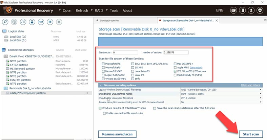Enable Btrfs checkbox
Screen dimensions: 267x140
coord(132,79)
